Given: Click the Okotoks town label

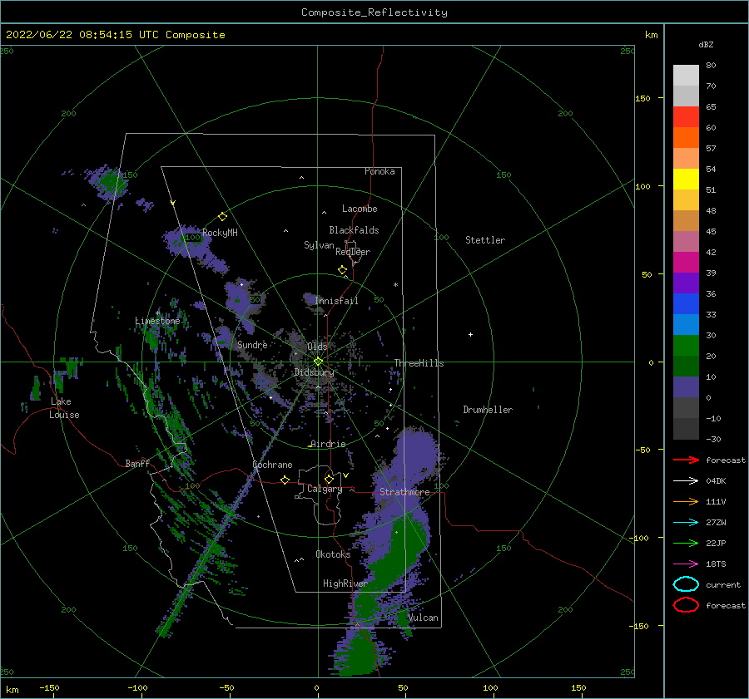Looking at the screenshot, I should [x=333, y=554].
